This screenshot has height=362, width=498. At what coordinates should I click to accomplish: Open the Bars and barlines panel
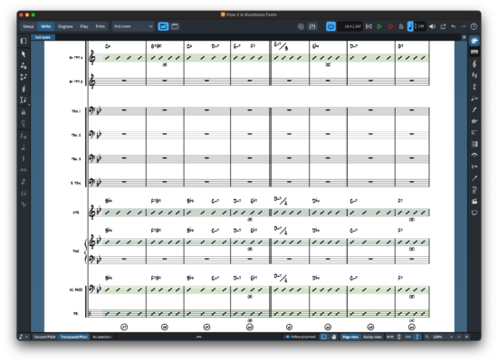[x=474, y=144]
